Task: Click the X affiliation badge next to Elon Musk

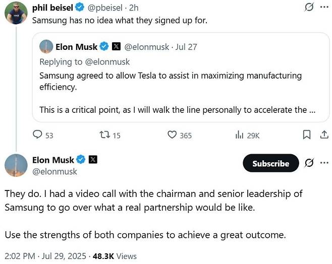Action: [93, 160]
